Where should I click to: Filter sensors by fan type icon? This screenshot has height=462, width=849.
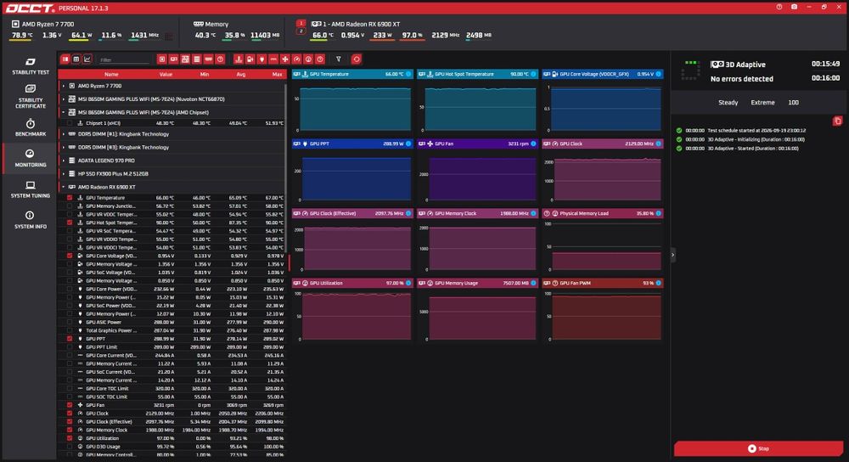point(284,59)
